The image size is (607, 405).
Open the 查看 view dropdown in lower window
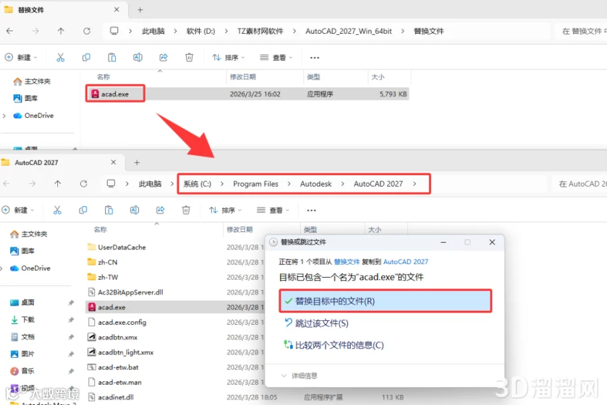click(x=273, y=210)
